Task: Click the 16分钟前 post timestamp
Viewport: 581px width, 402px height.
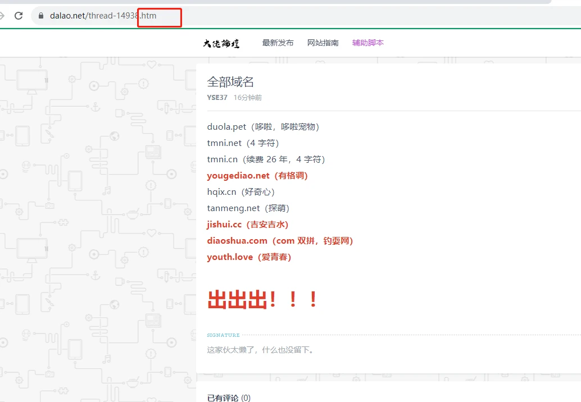Action: coord(247,97)
